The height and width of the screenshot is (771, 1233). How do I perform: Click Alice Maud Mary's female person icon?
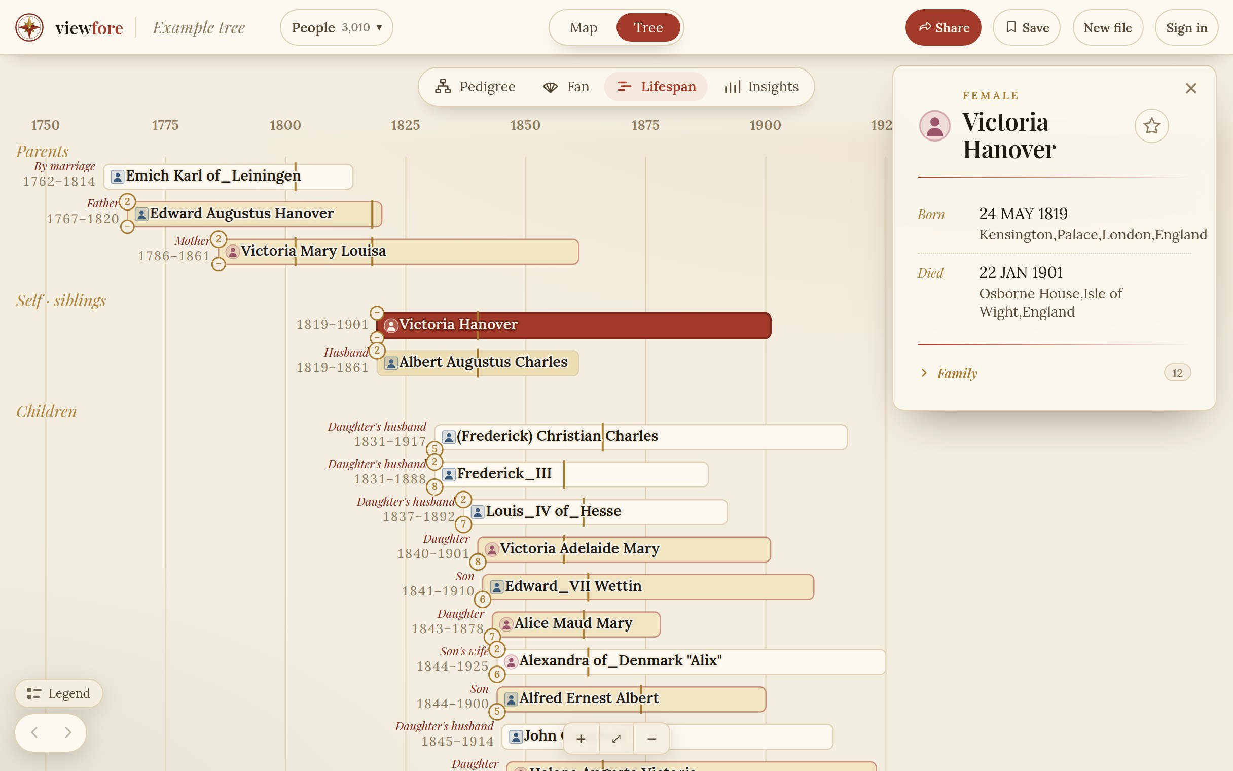coord(506,624)
